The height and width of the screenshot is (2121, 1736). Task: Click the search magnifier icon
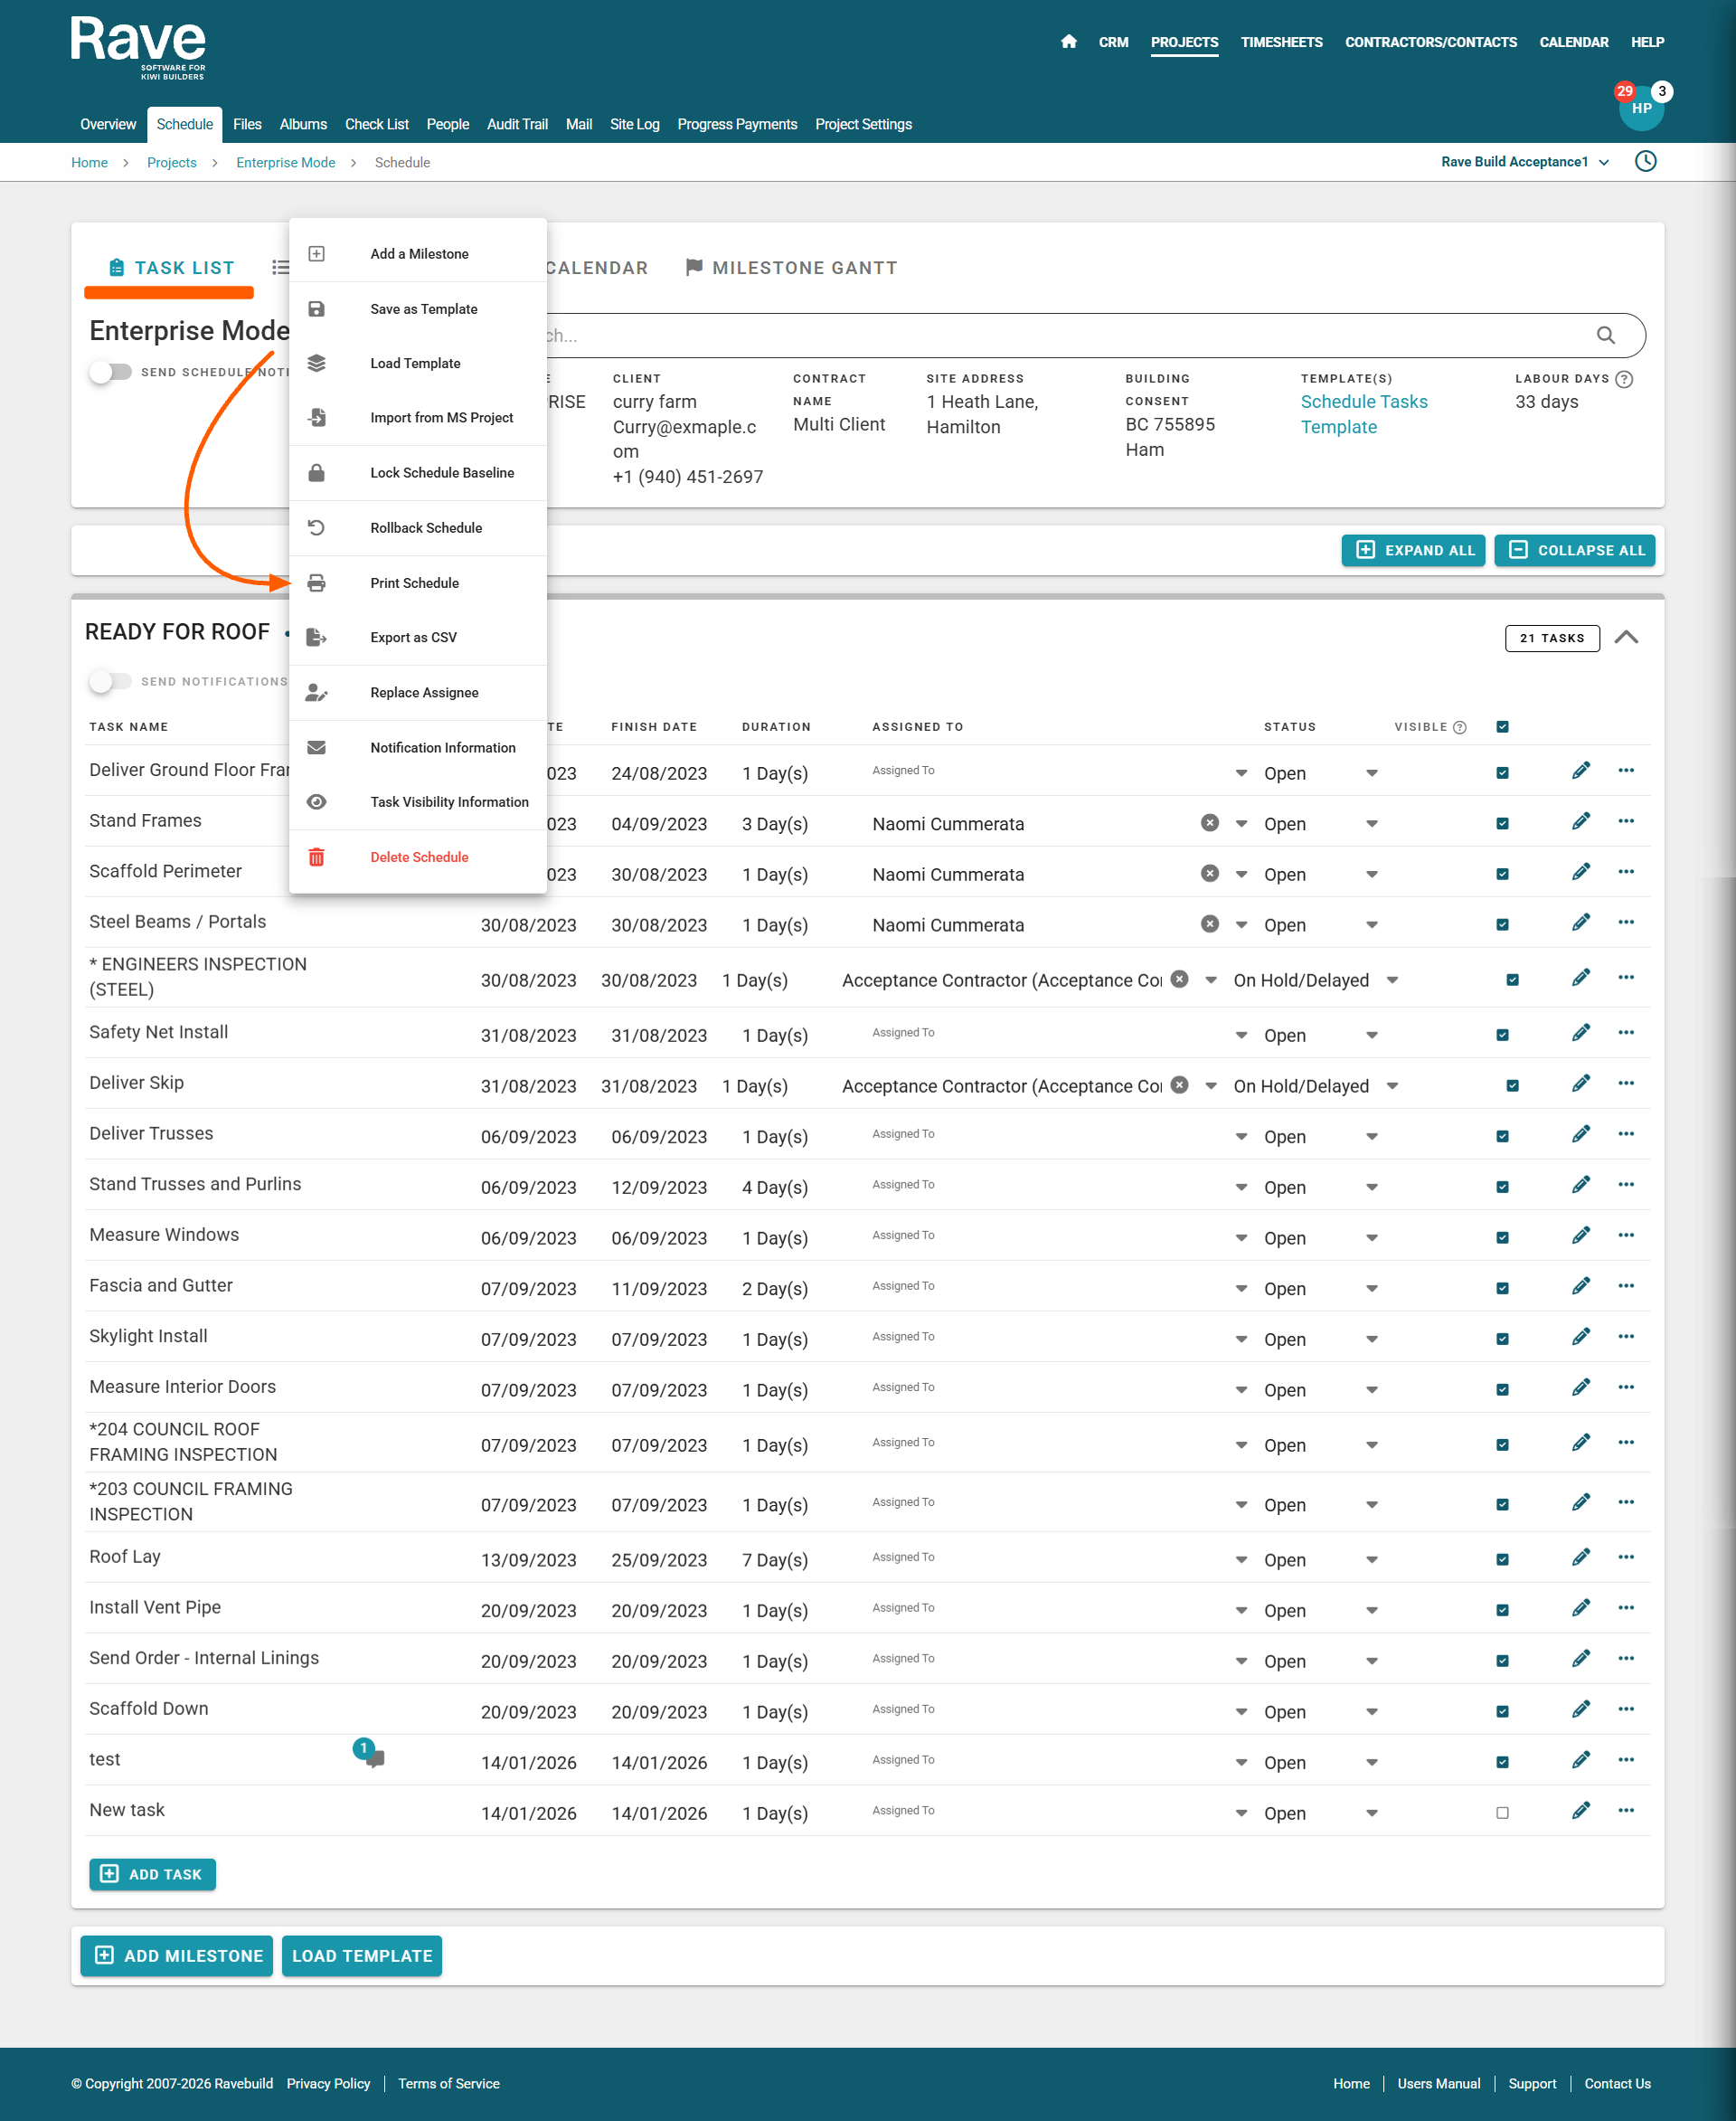point(1605,336)
